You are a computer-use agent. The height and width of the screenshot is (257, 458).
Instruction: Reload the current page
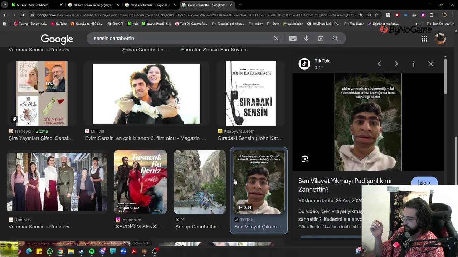click(x=22, y=15)
